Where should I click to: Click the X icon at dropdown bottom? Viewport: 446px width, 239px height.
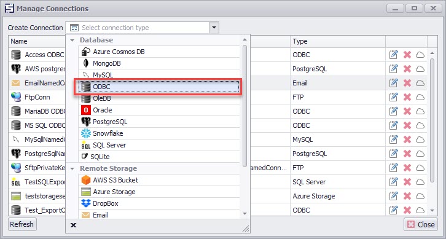73,225
